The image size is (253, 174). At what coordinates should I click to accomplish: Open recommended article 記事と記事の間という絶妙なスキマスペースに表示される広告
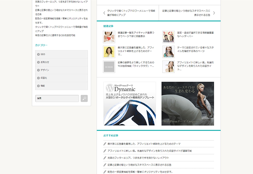tap(139, 165)
